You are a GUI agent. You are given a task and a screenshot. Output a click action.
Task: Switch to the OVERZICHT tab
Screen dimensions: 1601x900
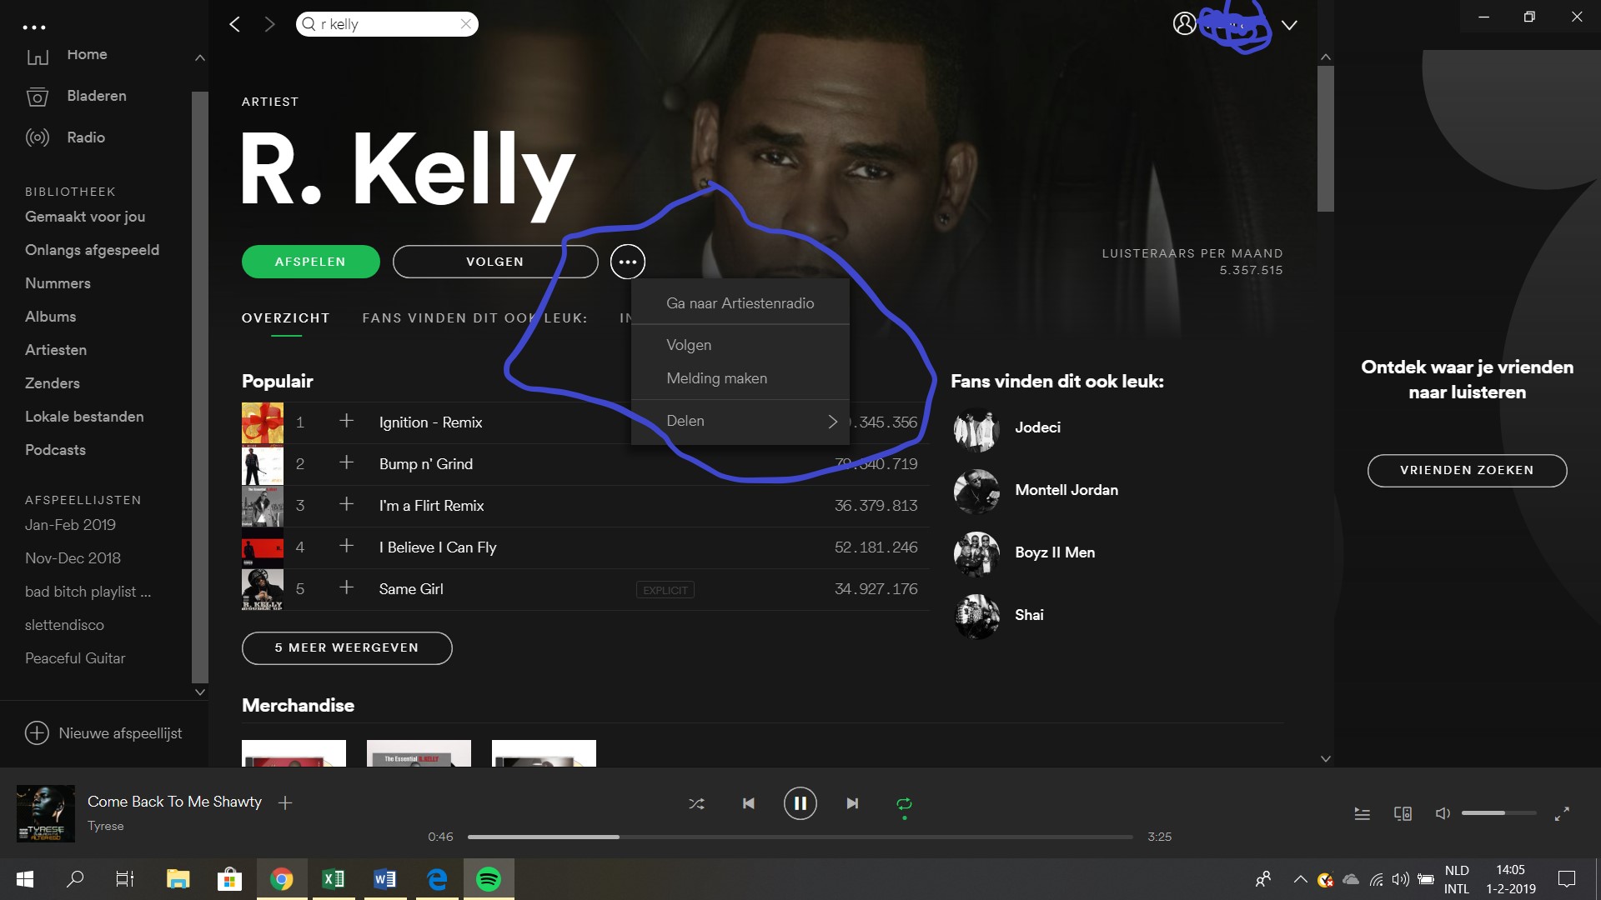286,318
